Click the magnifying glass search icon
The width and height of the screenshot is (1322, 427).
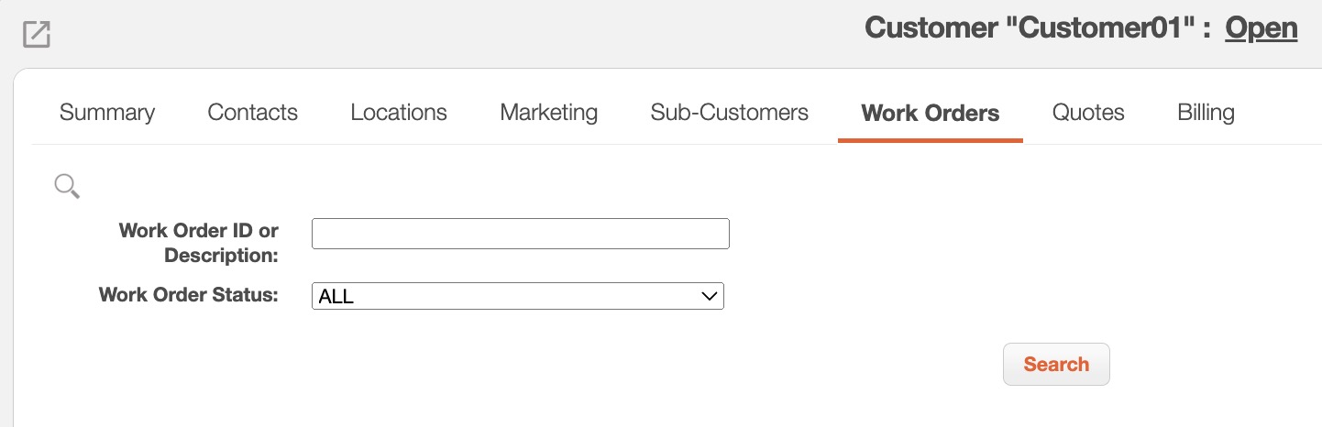tap(67, 186)
